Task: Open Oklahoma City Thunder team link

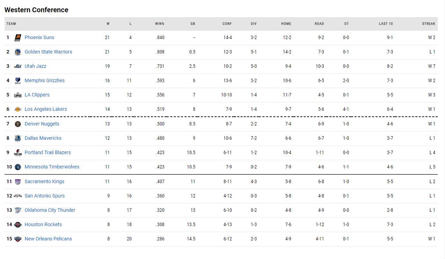Action: pyautogui.click(x=50, y=210)
